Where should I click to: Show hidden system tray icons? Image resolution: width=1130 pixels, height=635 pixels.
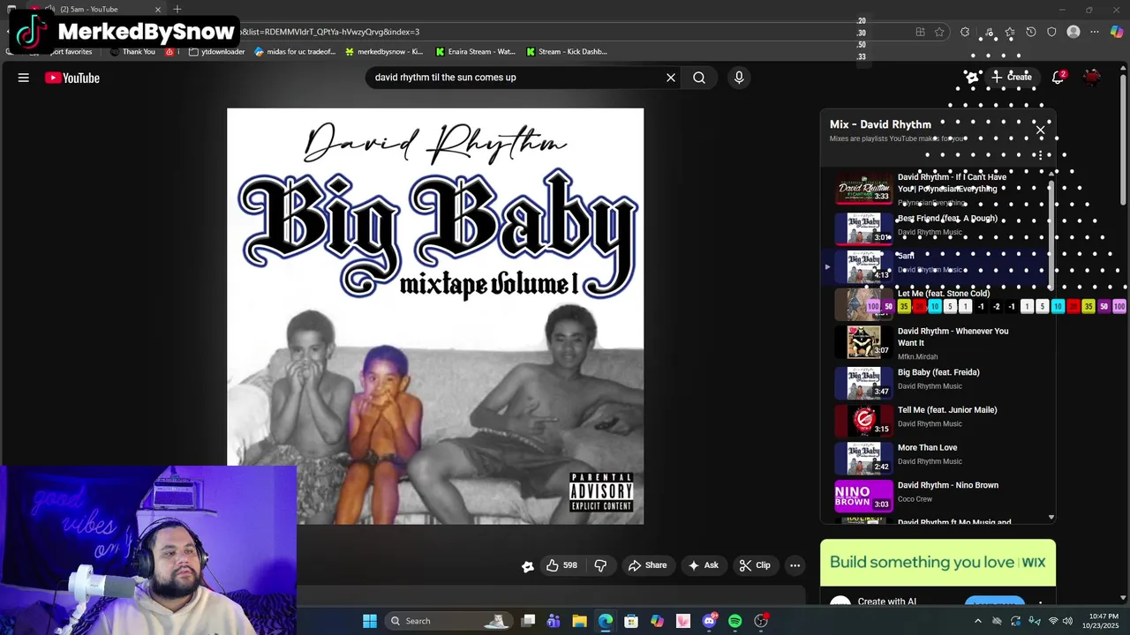(x=977, y=621)
